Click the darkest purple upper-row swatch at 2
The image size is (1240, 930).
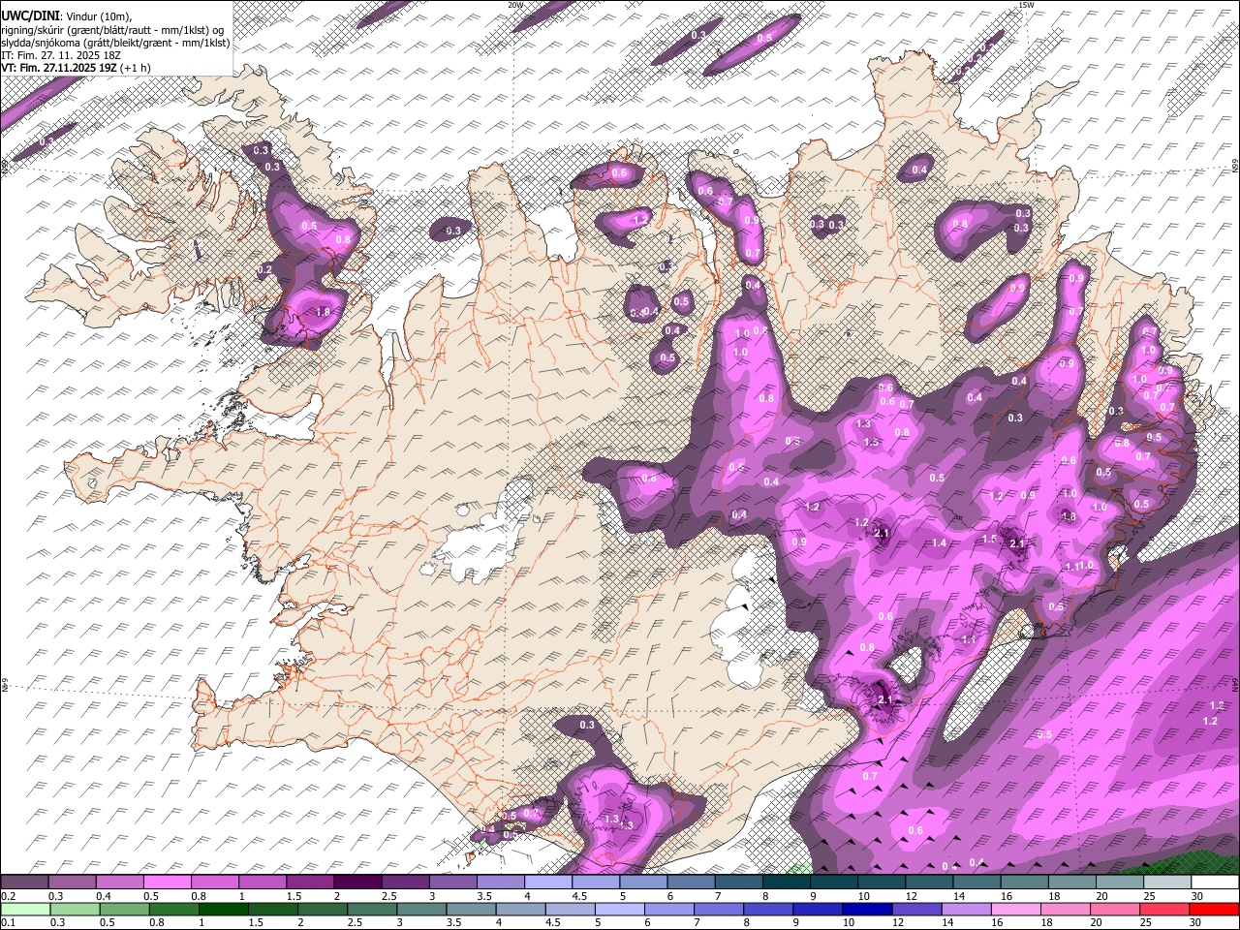point(356,883)
